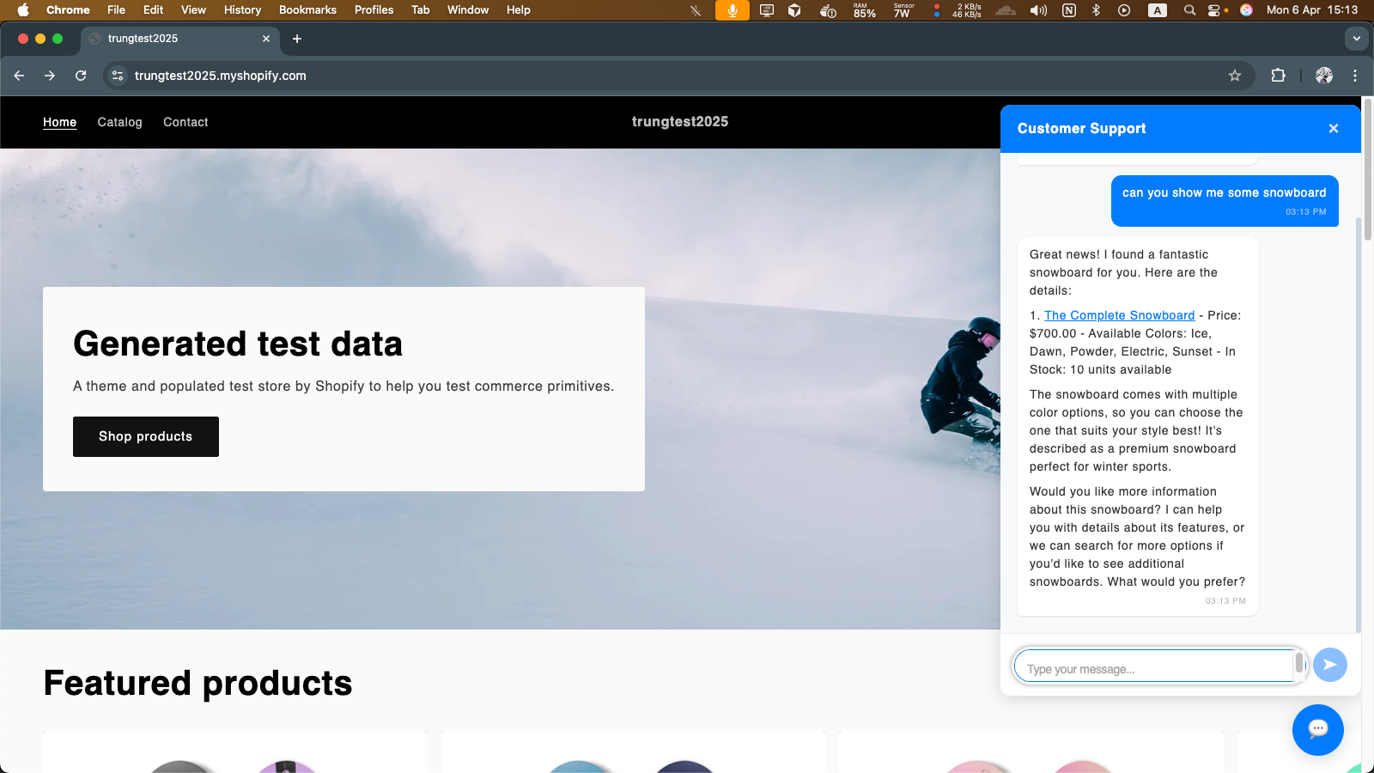Image resolution: width=1374 pixels, height=773 pixels.
Task: Open the Catalog page
Action: tap(120, 122)
